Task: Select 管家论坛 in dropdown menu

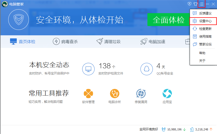Action: point(205,44)
